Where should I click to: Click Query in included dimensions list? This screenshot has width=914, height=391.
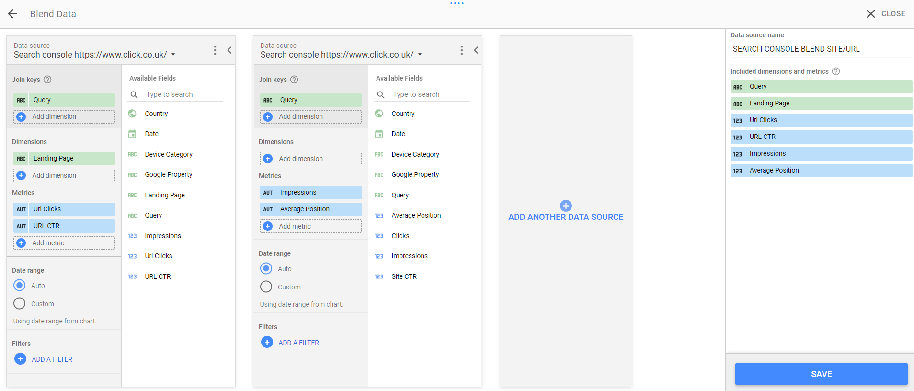pyautogui.click(x=821, y=87)
